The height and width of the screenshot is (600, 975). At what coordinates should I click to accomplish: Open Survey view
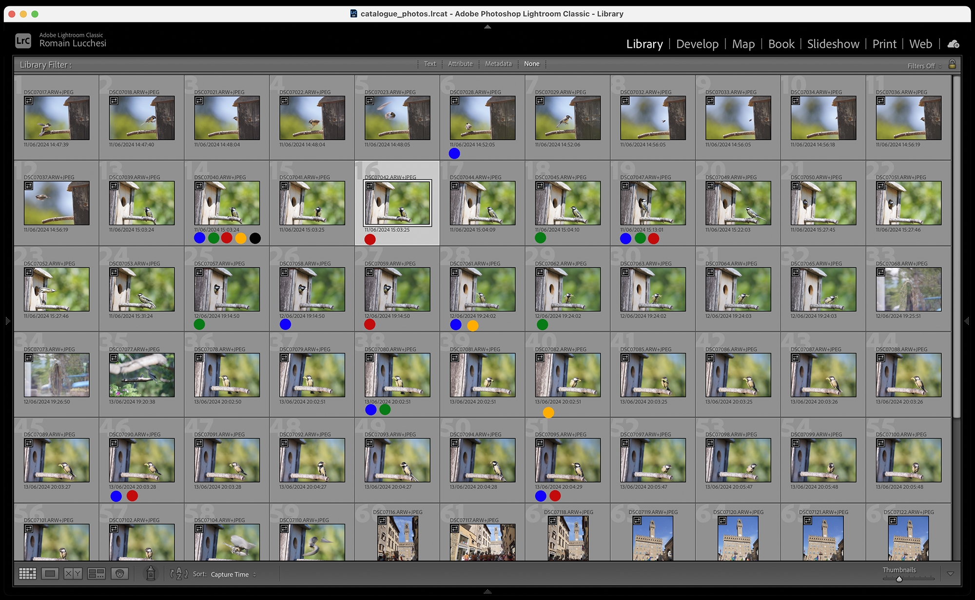[96, 574]
